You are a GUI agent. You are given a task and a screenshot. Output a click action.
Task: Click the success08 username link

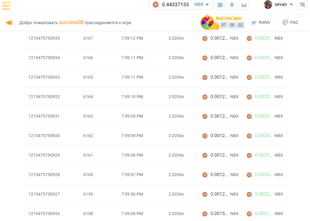pyautogui.click(x=71, y=22)
